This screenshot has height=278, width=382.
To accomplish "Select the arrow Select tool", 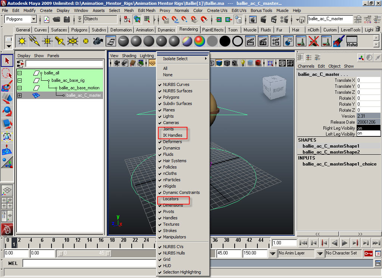I will tap(7, 61).
